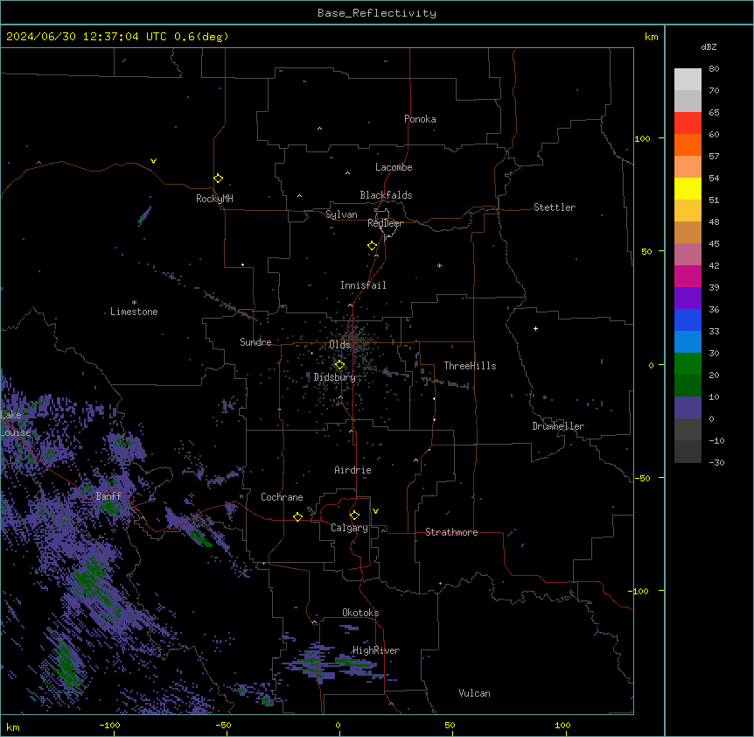Click the -30 value on the dBZ scale
This screenshot has height=737, width=754.
click(716, 462)
